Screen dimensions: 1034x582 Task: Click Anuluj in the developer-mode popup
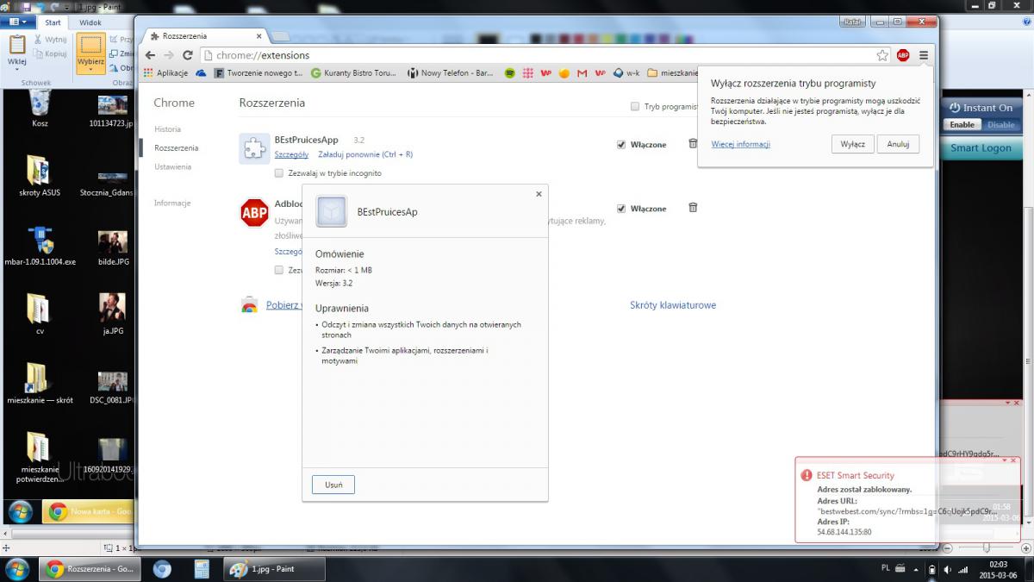click(898, 144)
